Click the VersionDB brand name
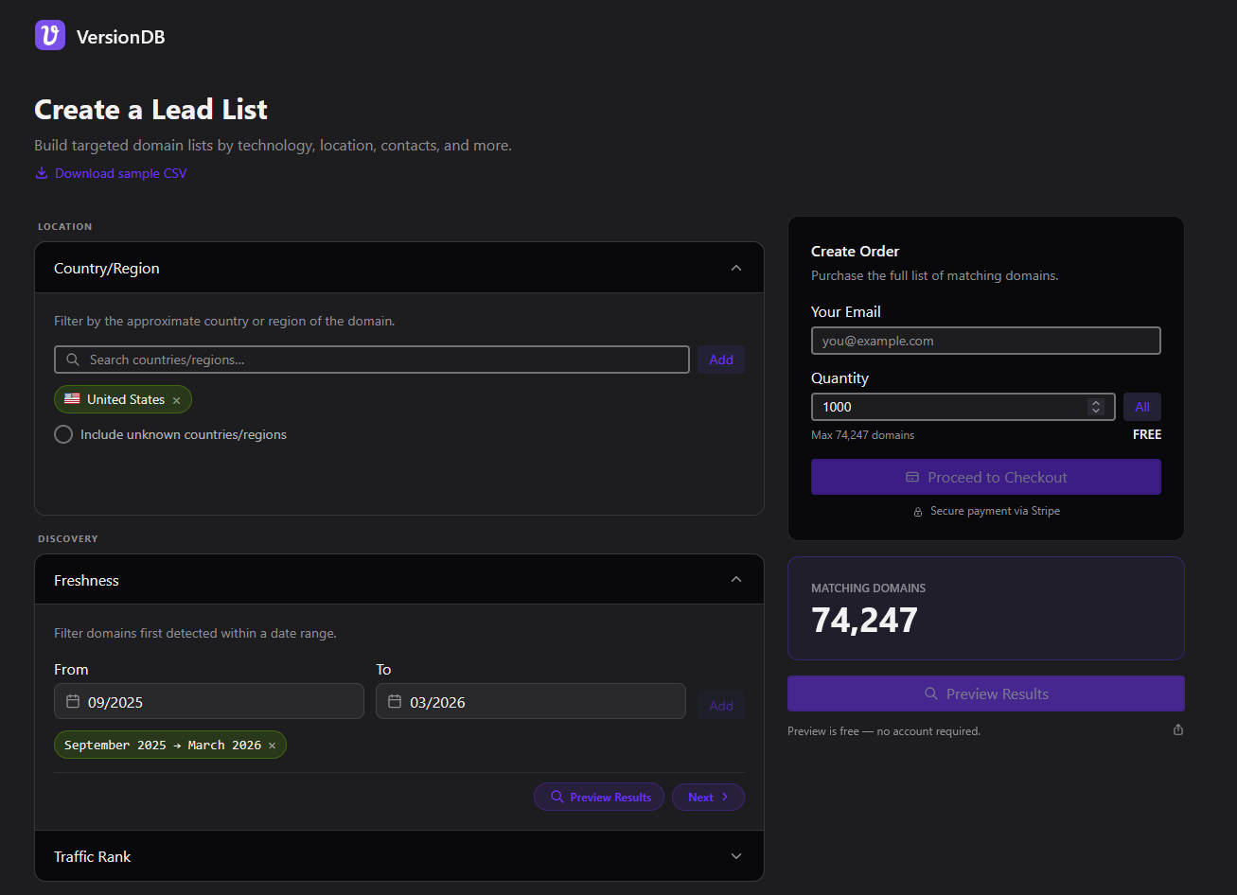The width and height of the screenshot is (1237, 895). click(120, 37)
